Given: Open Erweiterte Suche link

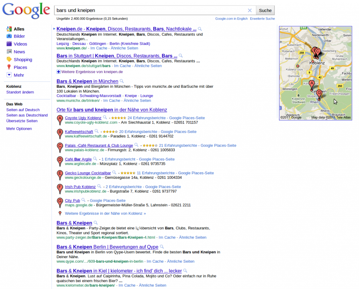Looking at the screenshot, I should click(262, 19).
